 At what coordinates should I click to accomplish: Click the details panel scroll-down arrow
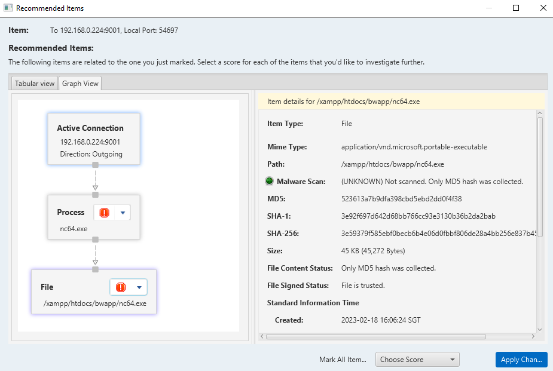[540, 329]
